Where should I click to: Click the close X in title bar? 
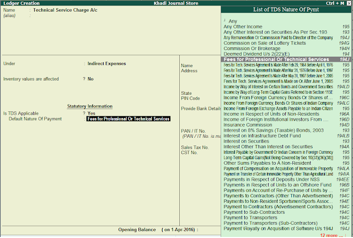[x=349, y=3]
